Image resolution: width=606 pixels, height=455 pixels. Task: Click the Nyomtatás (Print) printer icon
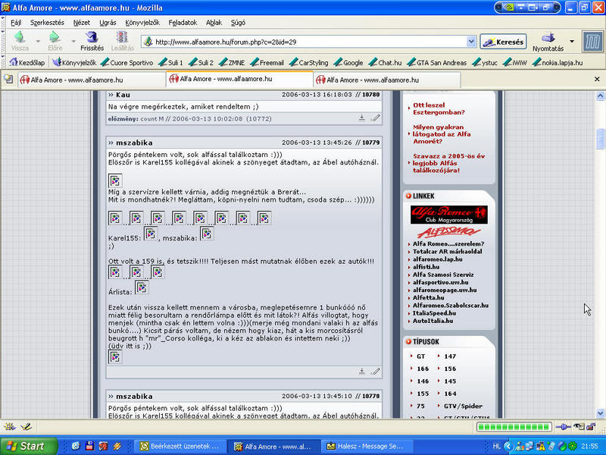[x=548, y=38]
